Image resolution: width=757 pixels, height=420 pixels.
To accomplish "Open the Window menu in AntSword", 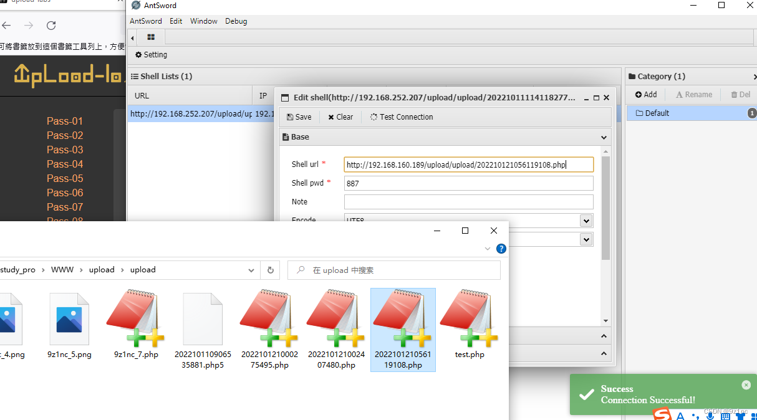I will click(204, 21).
